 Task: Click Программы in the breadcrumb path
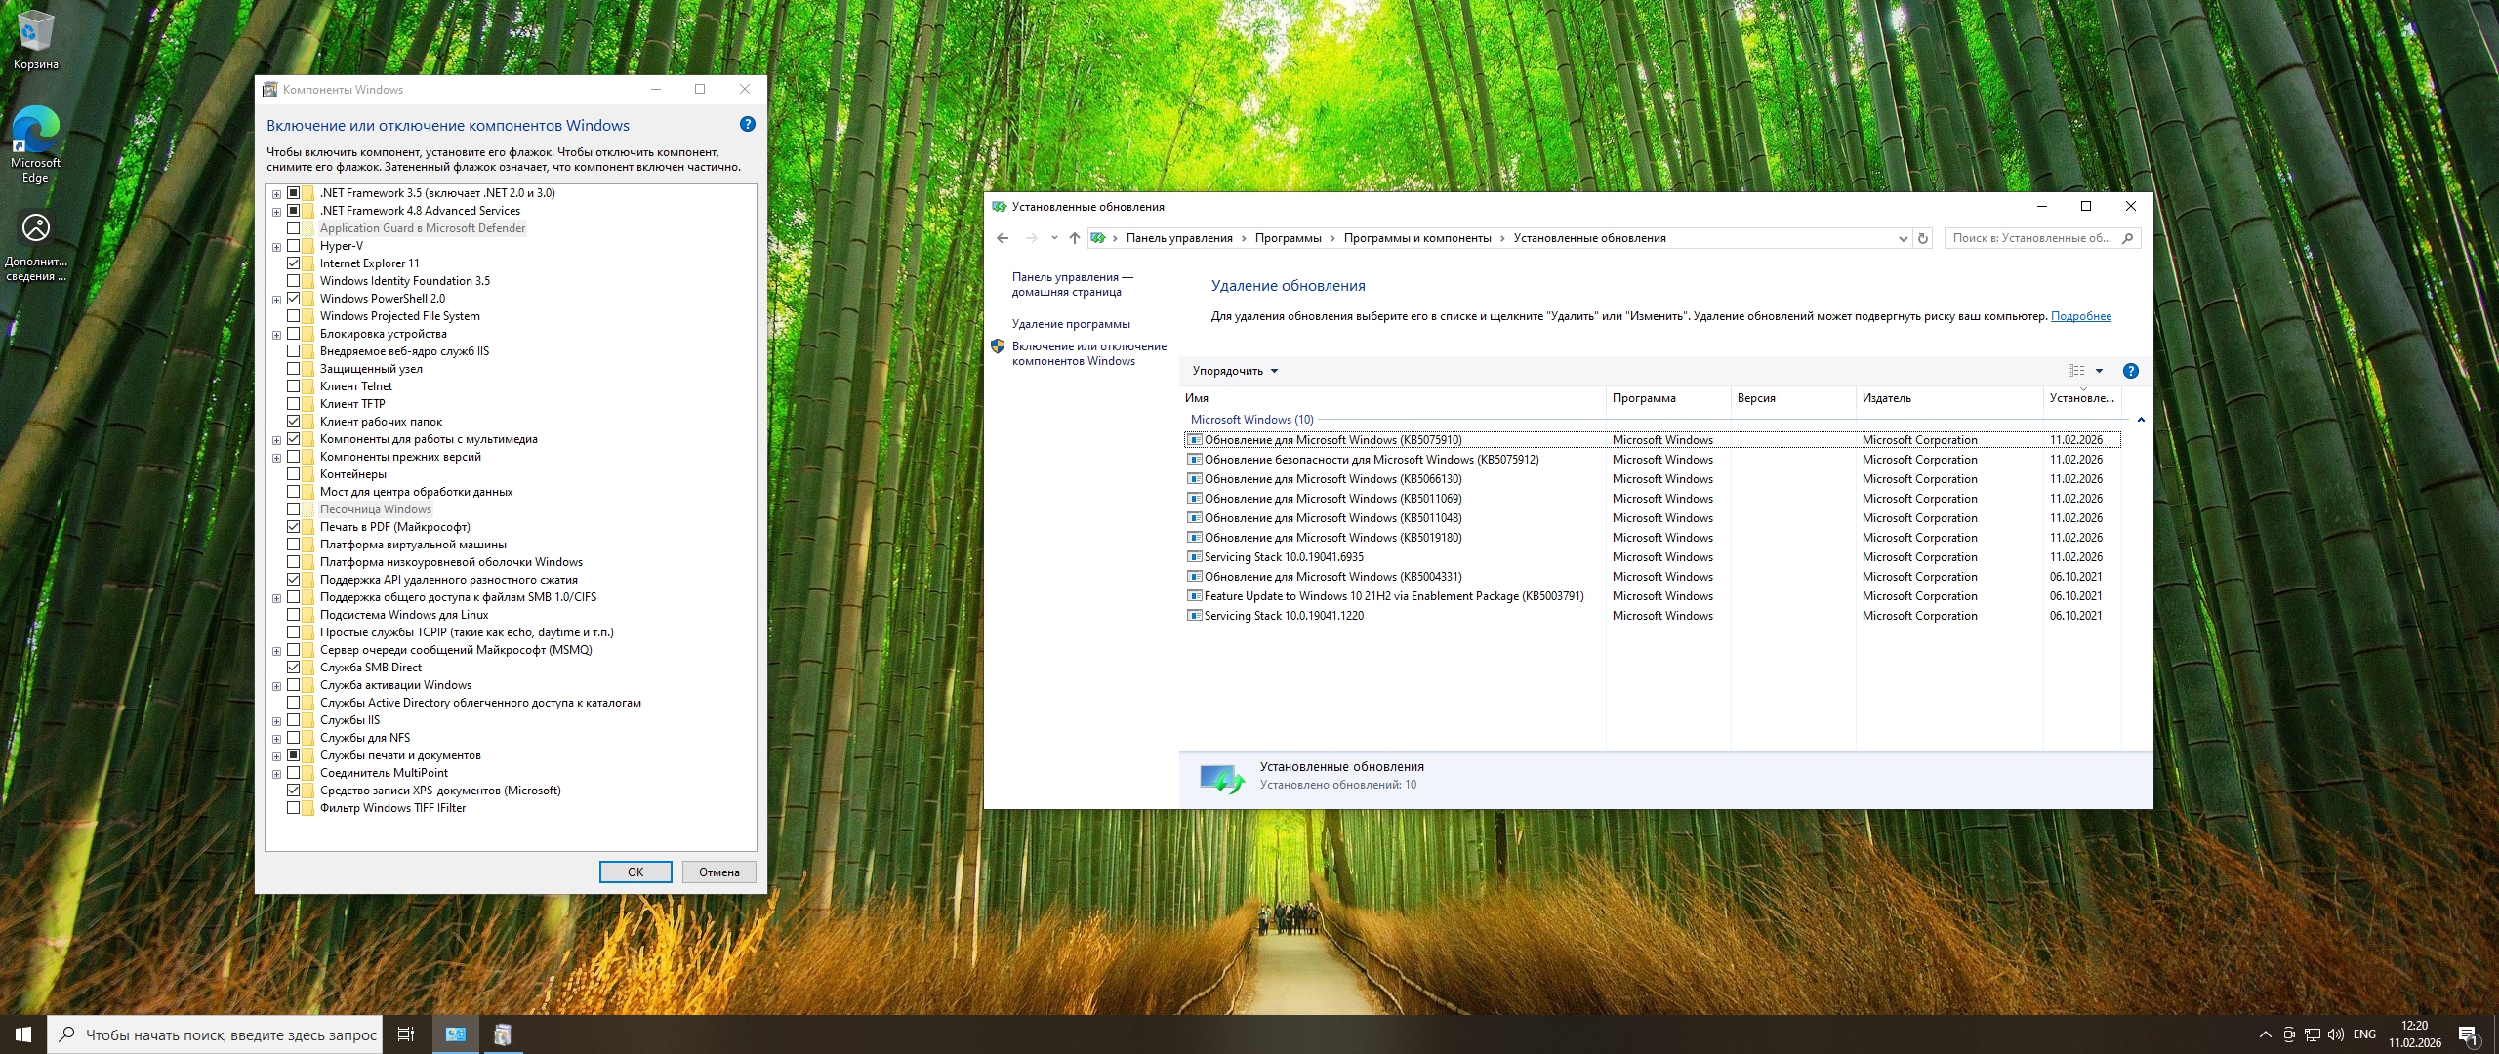[1288, 238]
